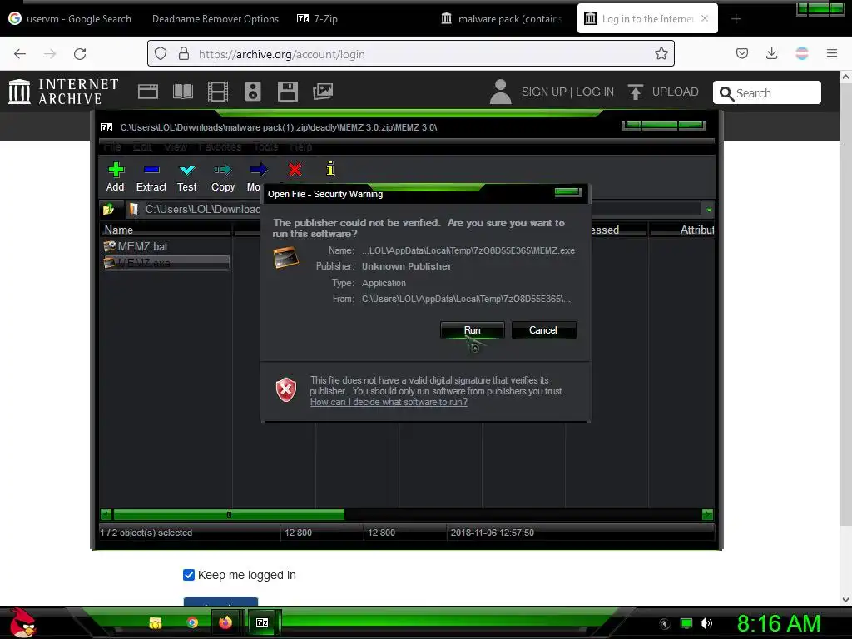Click the Firefox taskbar icon

click(x=225, y=622)
